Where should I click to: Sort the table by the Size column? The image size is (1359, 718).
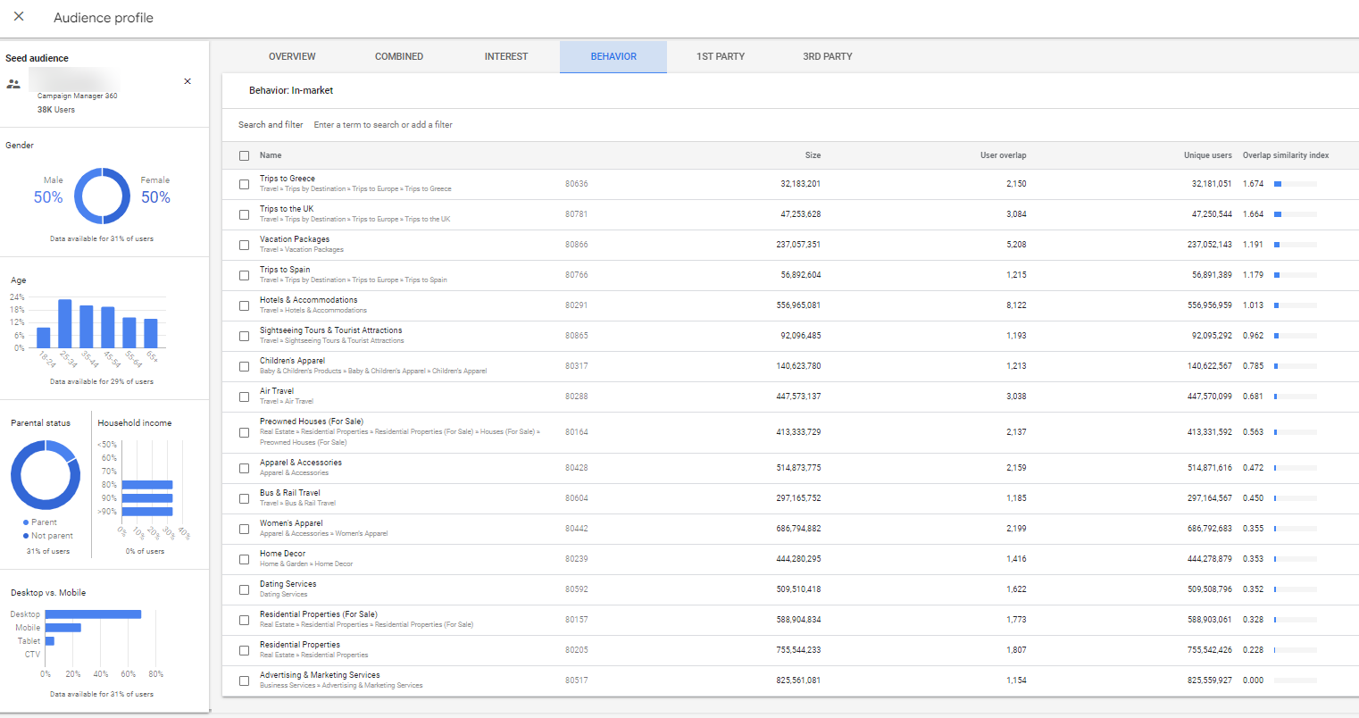[x=813, y=154]
